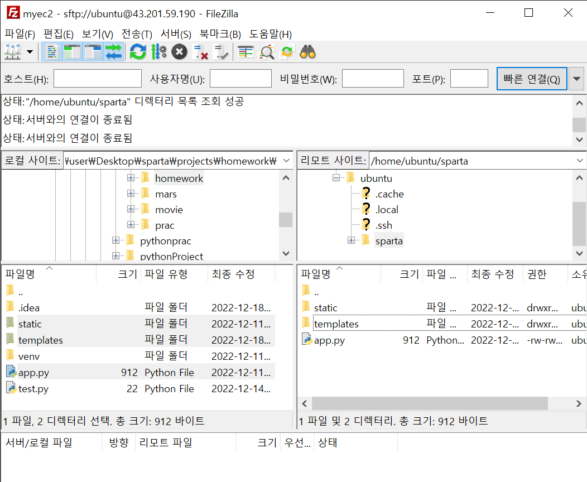Open the Site Manager dropdown arrow
The height and width of the screenshot is (482, 587).
pyautogui.click(x=30, y=52)
